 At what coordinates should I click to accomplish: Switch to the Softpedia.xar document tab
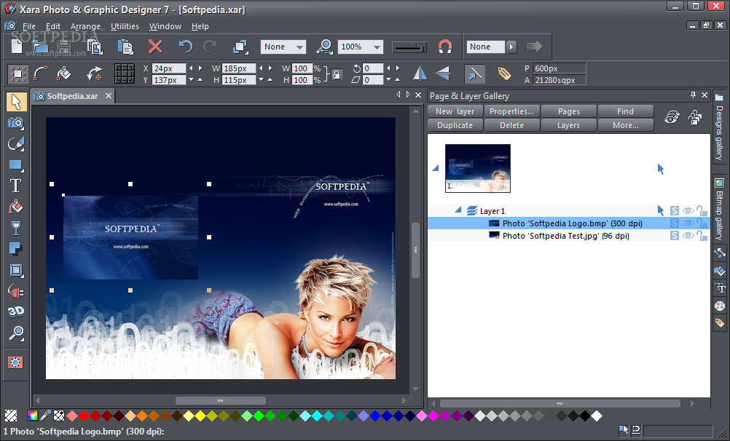pos(73,96)
